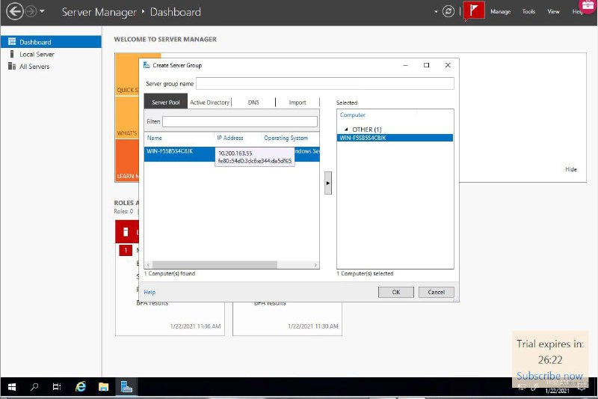Open the View menu
The height and width of the screenshot is (399, 598).
click(553, 11)
